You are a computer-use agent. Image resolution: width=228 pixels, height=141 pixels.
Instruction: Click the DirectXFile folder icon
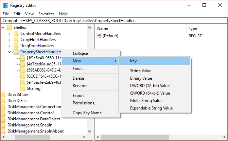click(3, 101)
